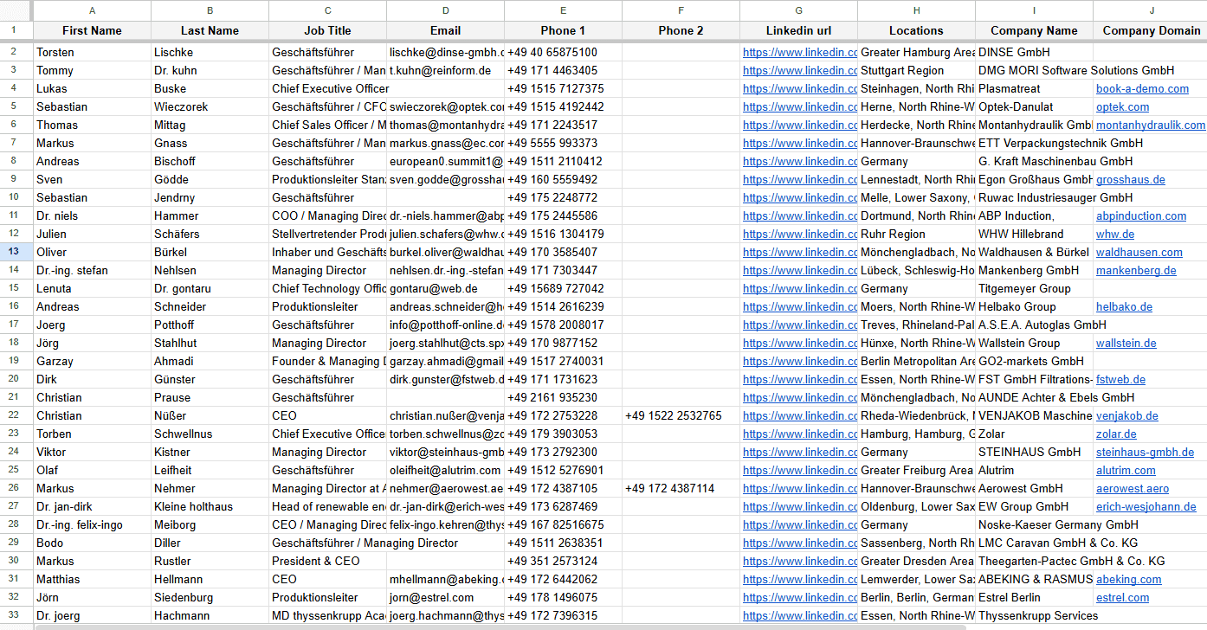Click the "First Name" header cell
Screen dimensions: 1207x630
point(93,30)
